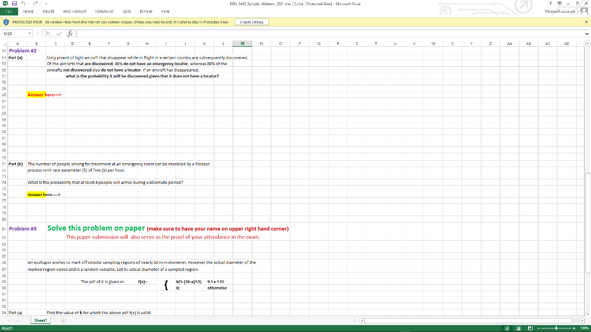Click the zoom out minus control
The height and width of the screenshot is (332, 591).
[538, 328]
